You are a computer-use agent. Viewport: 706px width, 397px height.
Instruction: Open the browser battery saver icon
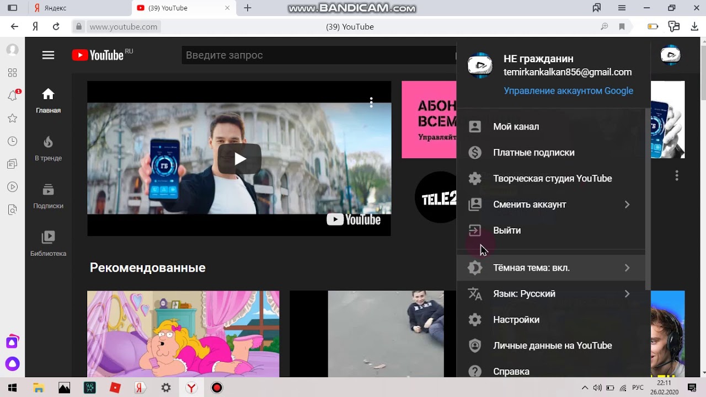(652, 26)
